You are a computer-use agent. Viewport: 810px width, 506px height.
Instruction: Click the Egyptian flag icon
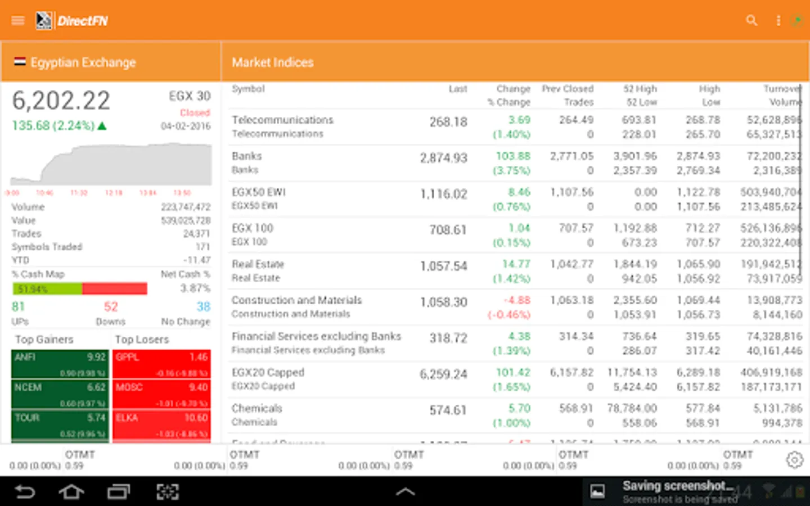pos(20,62)
